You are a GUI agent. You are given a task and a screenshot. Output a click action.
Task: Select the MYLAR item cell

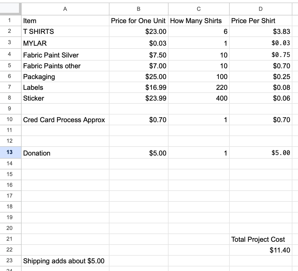(x=65, y=43)
